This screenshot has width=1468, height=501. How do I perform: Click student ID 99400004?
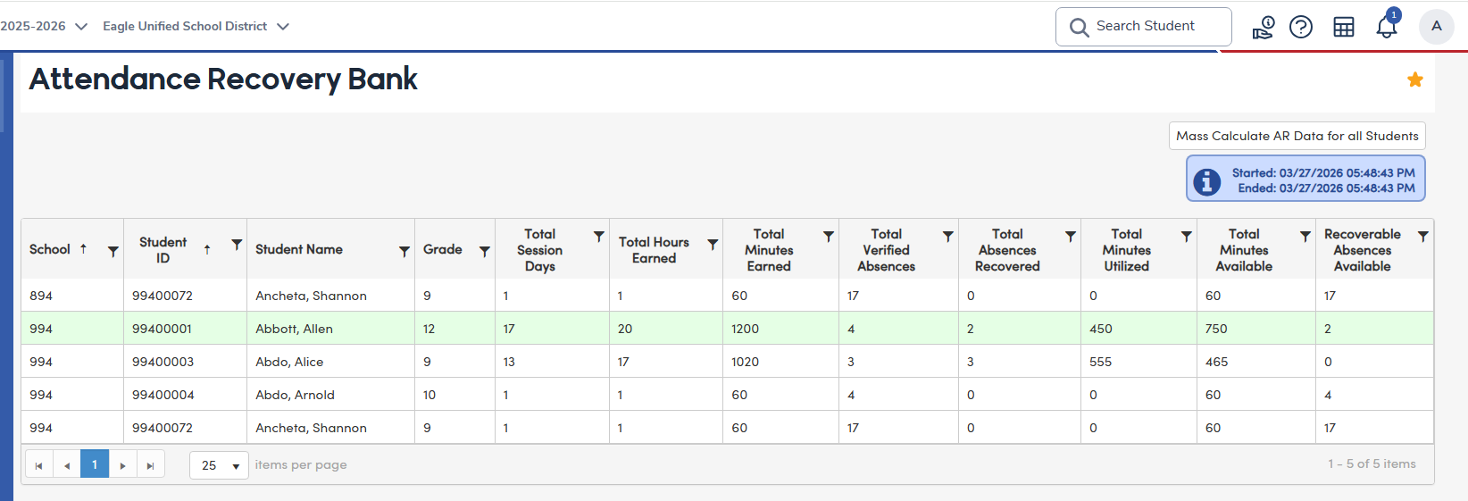(x=163, y=395)
